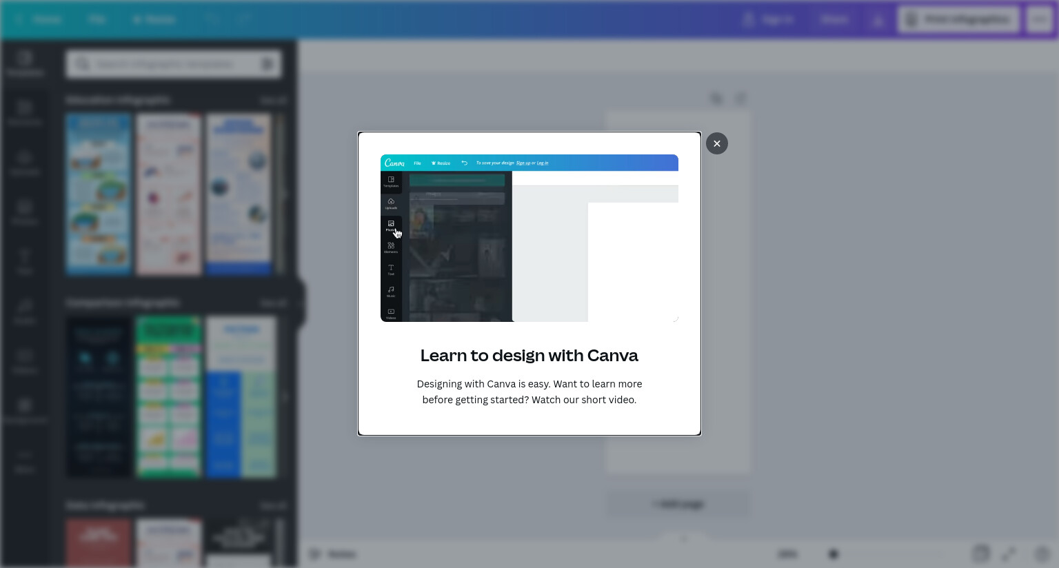
Task: Open the Background panel in the sidebar
Action: coord(25,411)
